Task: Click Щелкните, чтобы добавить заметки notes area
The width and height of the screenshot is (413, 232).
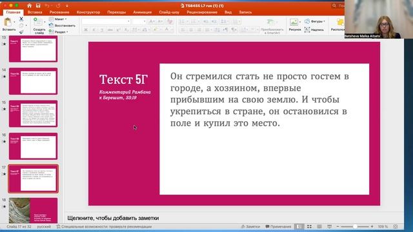Action: [x=113, y=218]
